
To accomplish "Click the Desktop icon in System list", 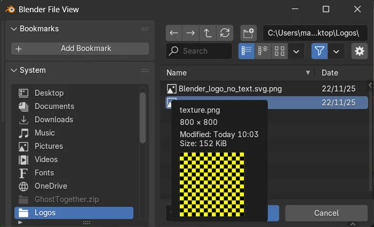I will pos(23,93).
